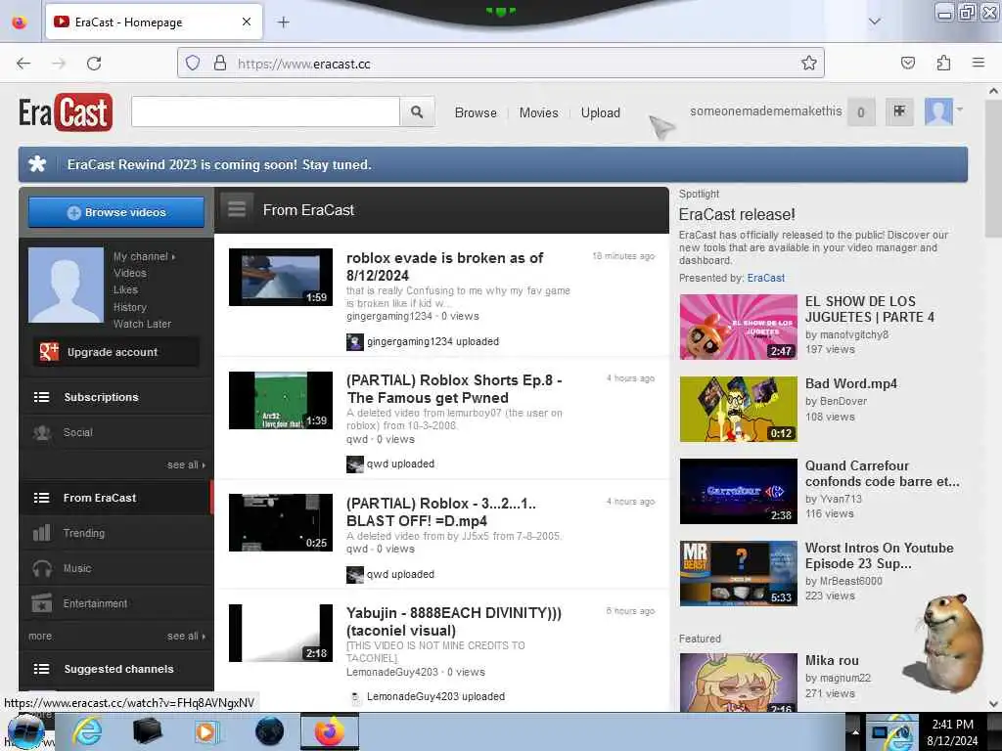Open the Bad Word.mp4 thumbnail

pyautogui.click(x=738, y=410)
